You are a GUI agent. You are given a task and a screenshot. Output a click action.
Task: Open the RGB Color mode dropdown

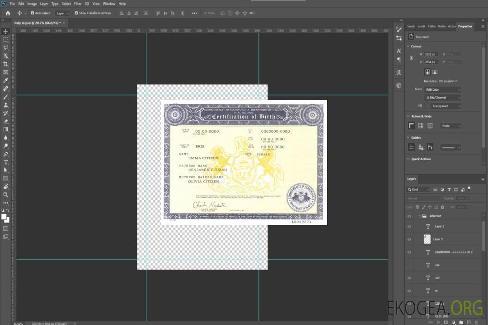click(443, 90)
